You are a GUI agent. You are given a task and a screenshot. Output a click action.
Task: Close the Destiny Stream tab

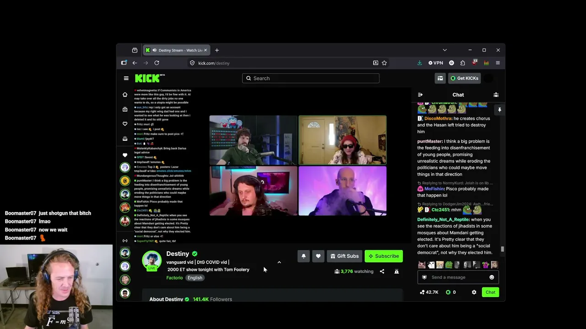(205, 50)
